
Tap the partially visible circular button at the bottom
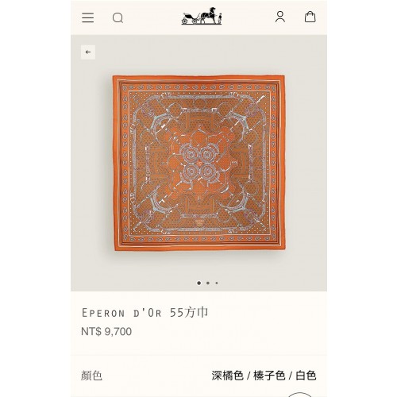click(299, 395)
